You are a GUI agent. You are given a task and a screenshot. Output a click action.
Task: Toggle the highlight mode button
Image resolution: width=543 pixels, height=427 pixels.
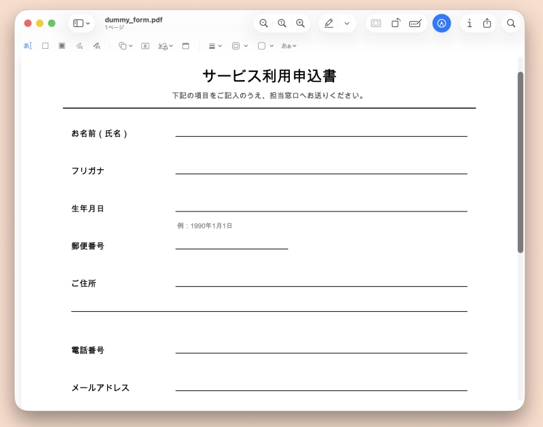pos(330,23)
